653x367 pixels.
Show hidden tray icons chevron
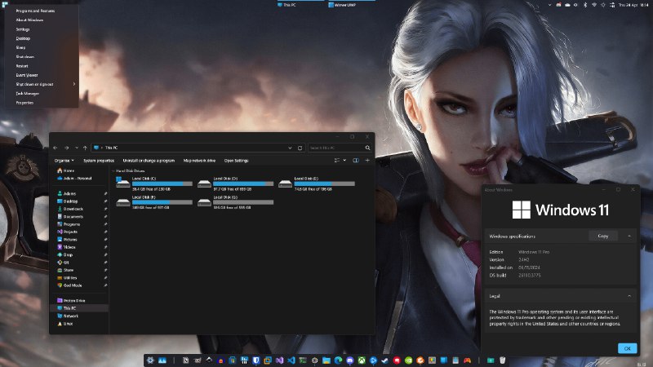[549, 5]
